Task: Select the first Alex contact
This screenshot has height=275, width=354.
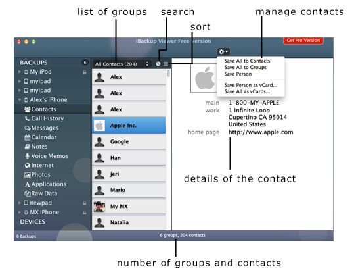Action: click(129, 77)
